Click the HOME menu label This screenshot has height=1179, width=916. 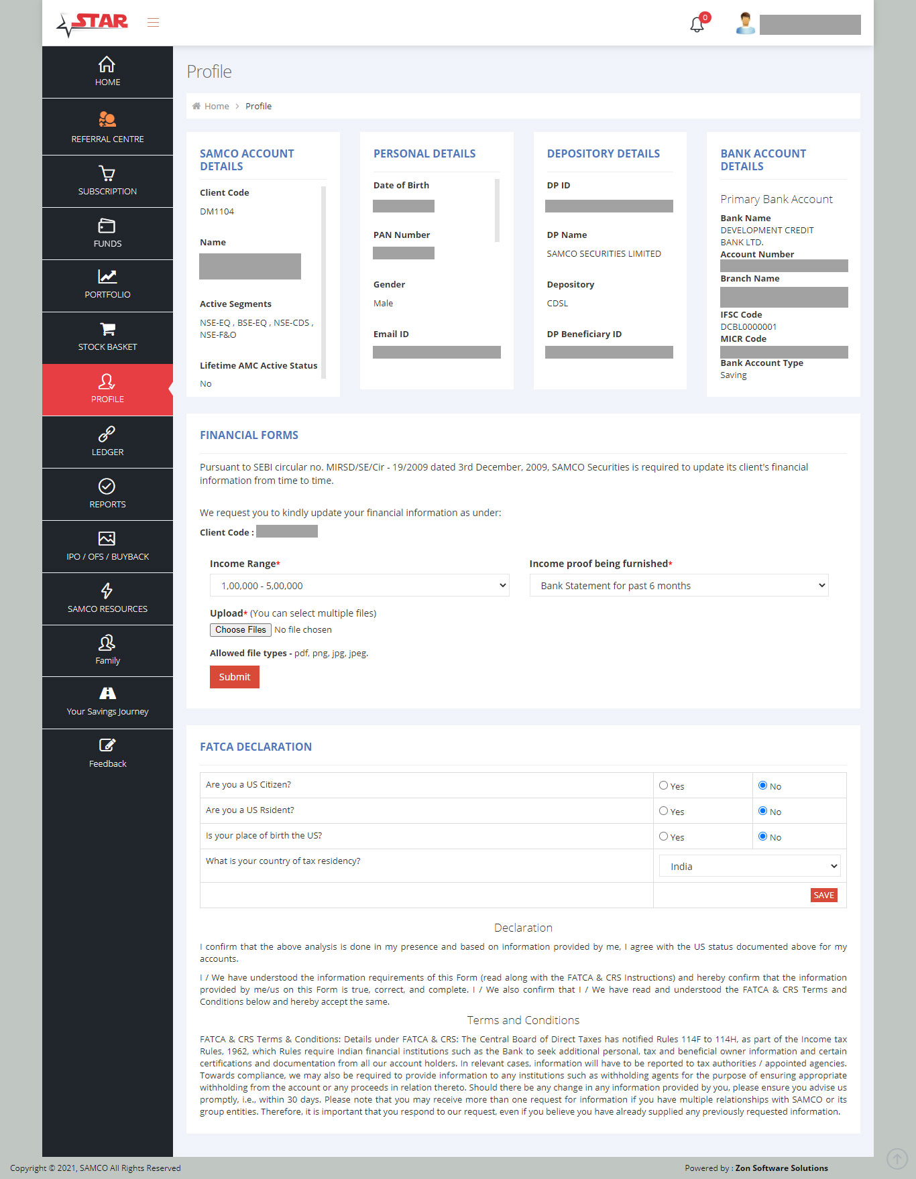pyautogui.click(x=107, y=82)
